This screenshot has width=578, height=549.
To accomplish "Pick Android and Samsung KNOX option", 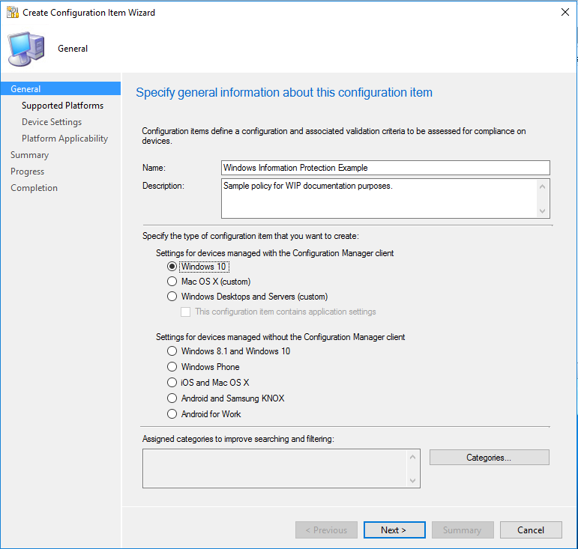I will tap(172, 398).
